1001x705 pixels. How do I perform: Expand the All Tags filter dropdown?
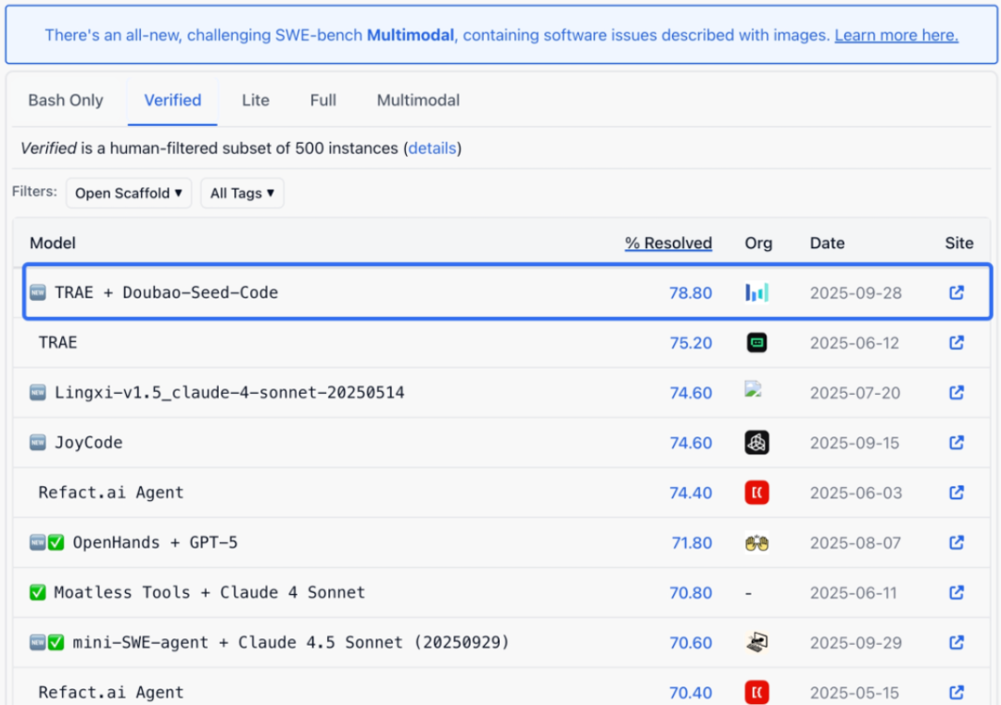(x=242, y=194)
